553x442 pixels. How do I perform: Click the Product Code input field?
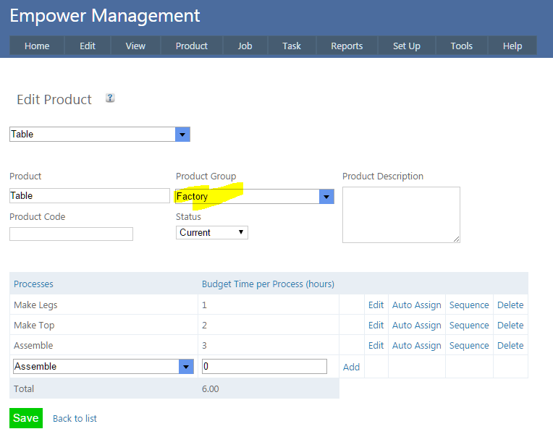pyautogui.click(x=71, y=234)
